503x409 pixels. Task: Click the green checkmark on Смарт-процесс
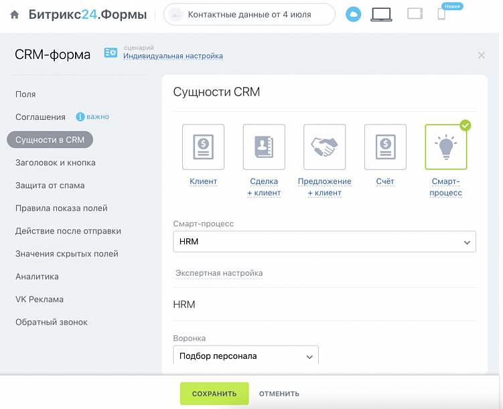click(465, 125)
